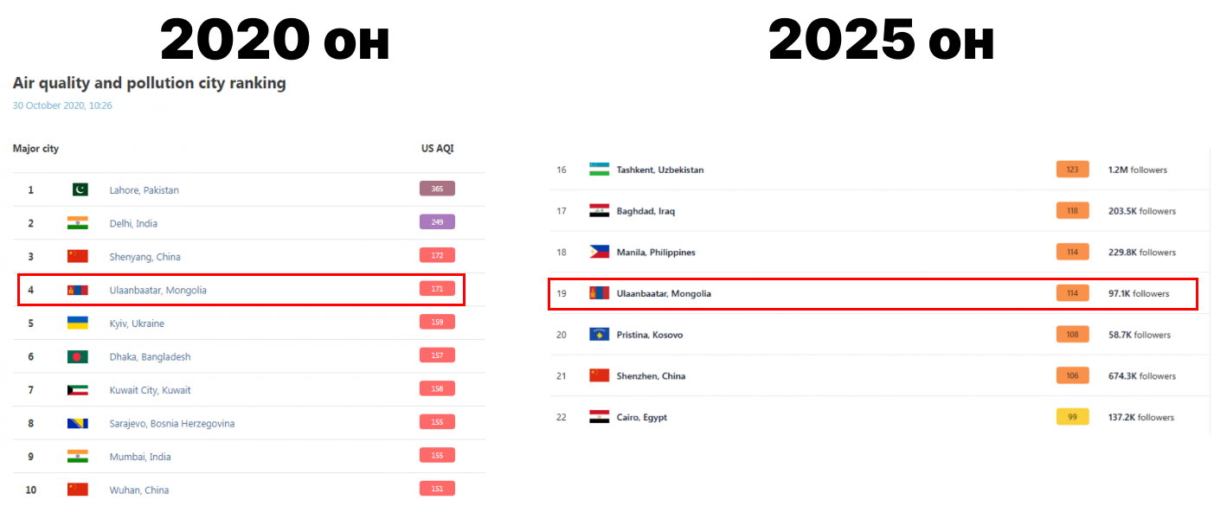
Task: Open the Sarajevo, Bosnia Herzegovina link
Action: tap(171, 424)
